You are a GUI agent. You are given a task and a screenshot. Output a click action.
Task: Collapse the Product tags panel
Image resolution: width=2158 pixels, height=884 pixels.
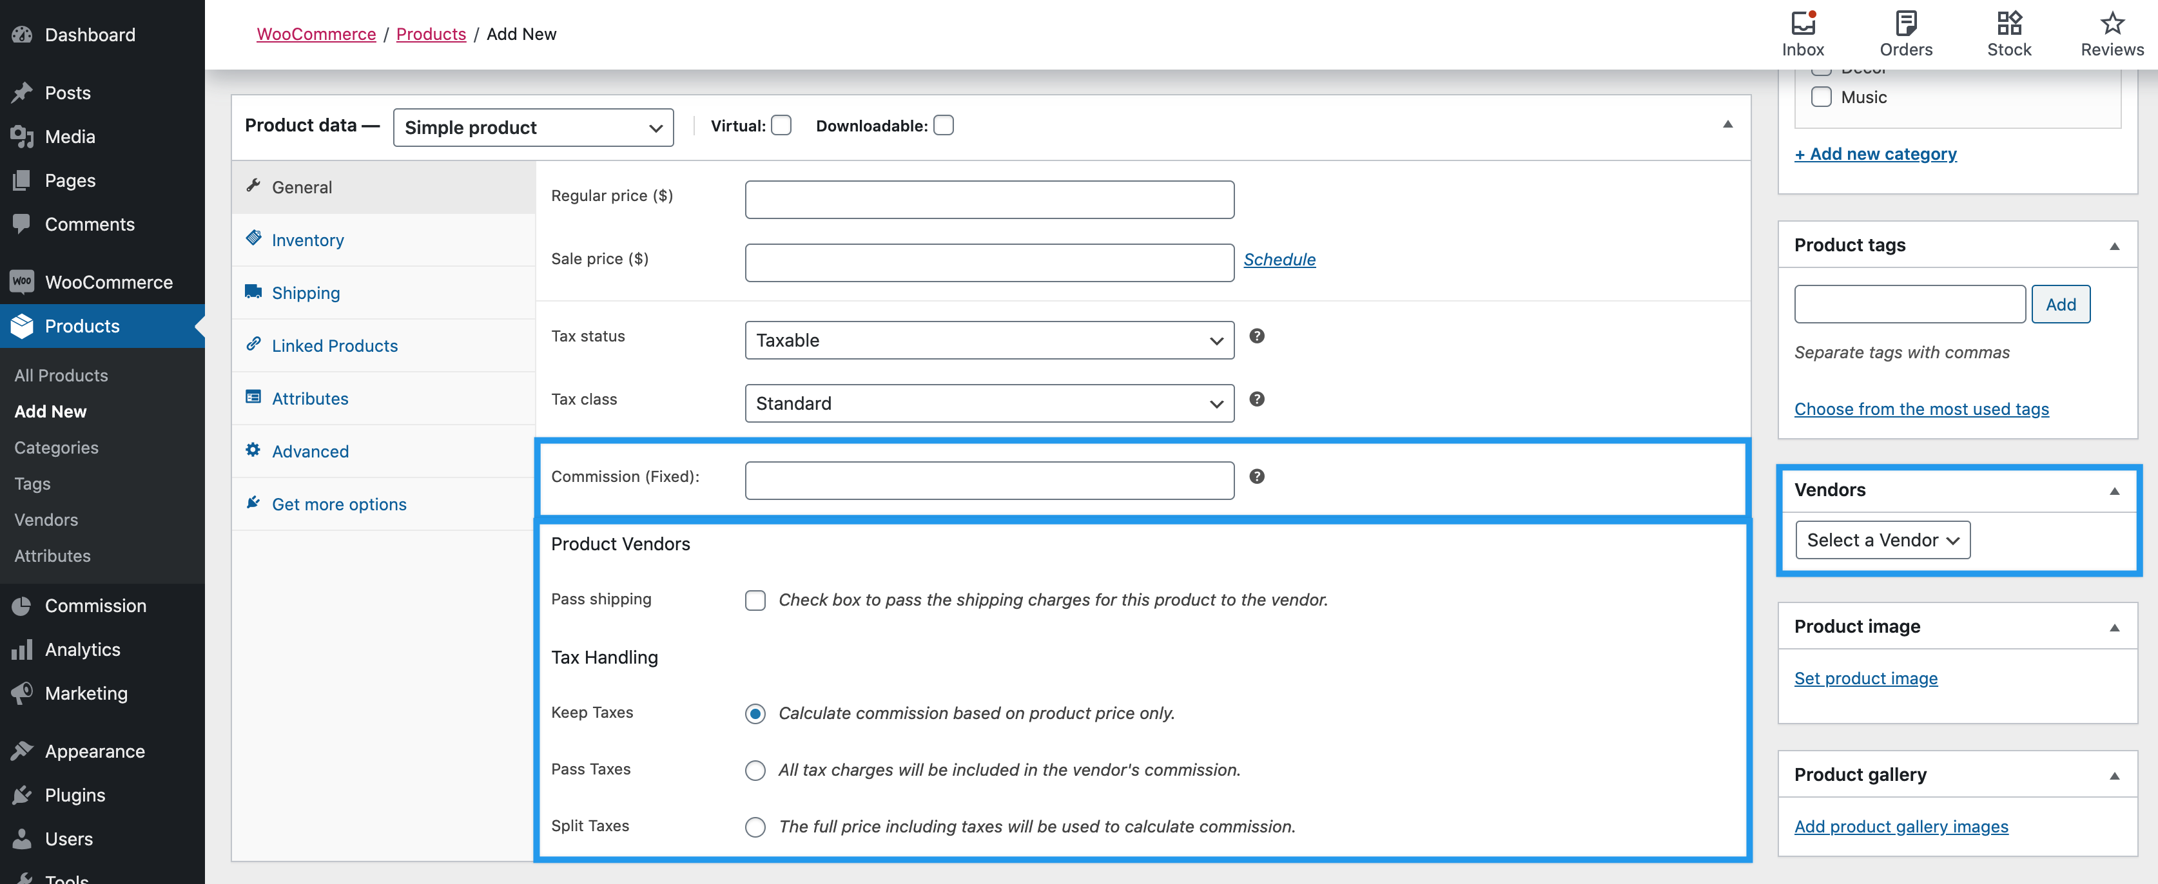(x=2113, y=246)
